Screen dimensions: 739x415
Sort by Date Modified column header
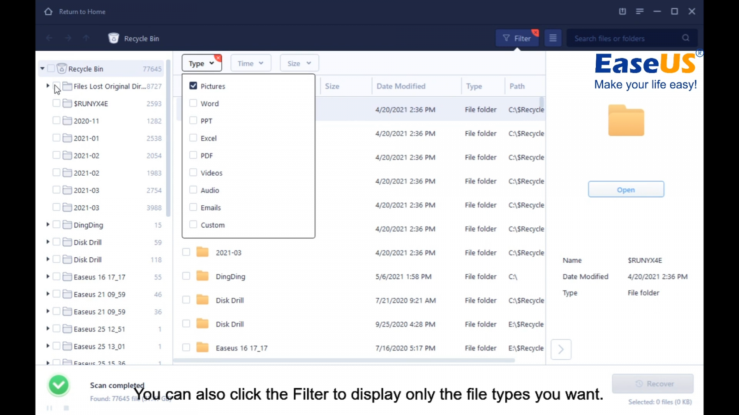(x=401, y=86)
